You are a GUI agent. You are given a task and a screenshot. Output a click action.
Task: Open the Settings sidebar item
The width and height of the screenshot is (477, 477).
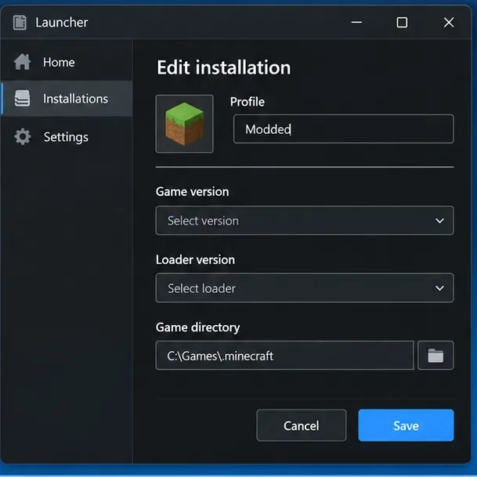(67, 137)
